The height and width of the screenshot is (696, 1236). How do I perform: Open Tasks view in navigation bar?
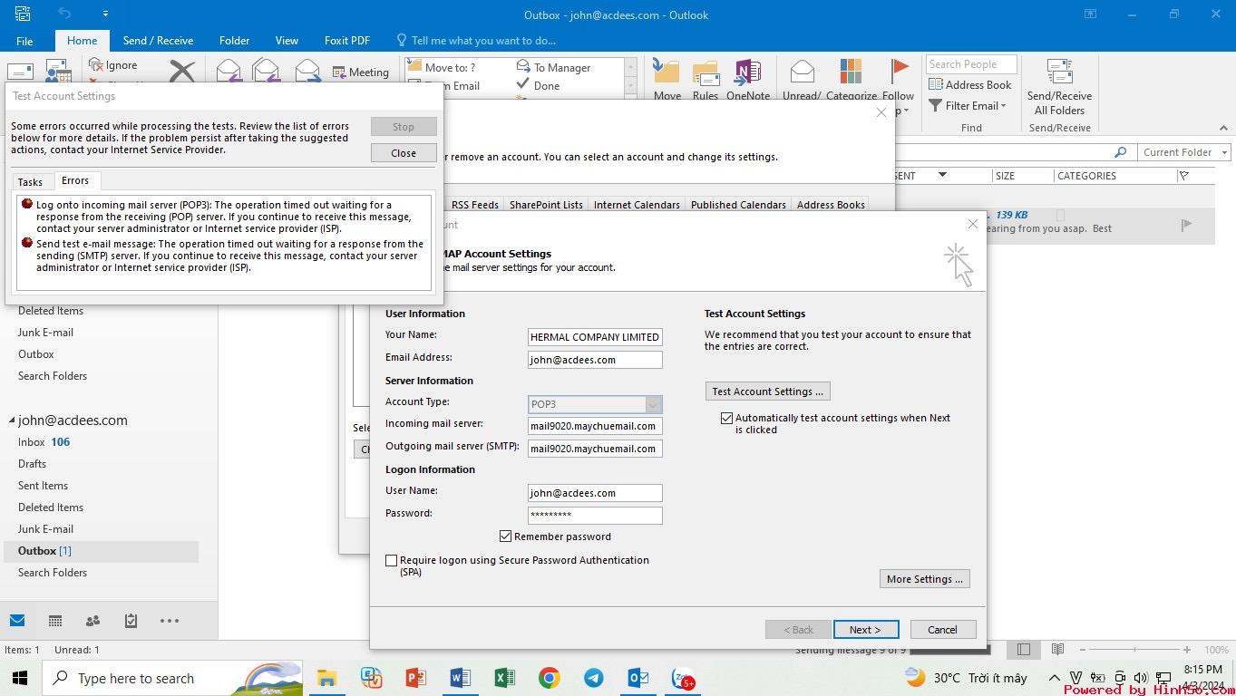131,621
